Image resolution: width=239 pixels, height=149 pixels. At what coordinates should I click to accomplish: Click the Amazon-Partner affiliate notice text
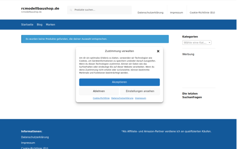click(166, 132)
